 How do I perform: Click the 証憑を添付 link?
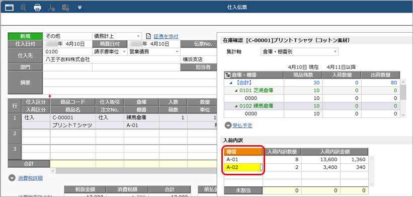point(166,36)
